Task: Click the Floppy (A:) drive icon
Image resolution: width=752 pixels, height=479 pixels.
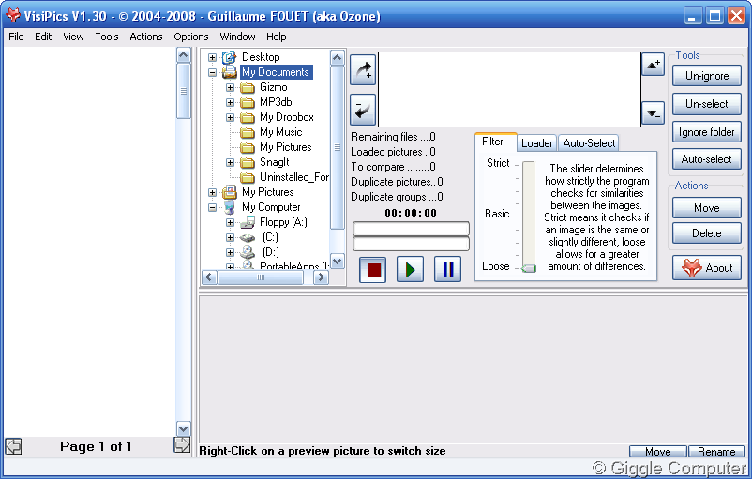Action: click(248, 222)
